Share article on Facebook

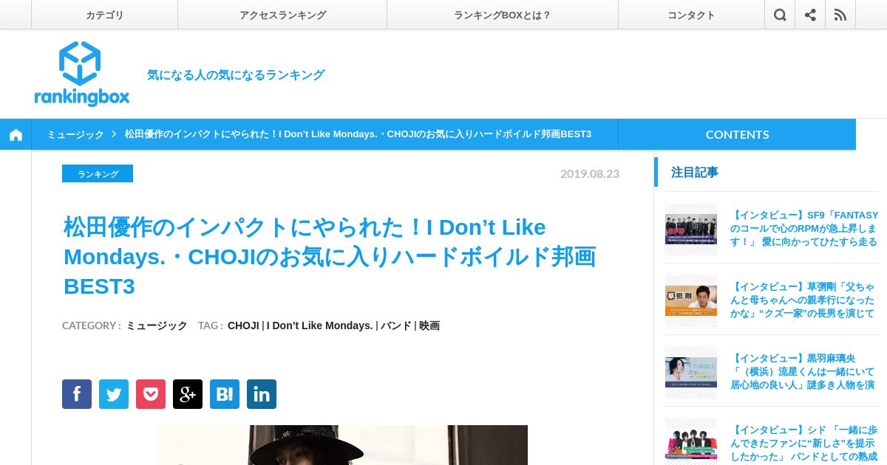[x=77, y=394]
